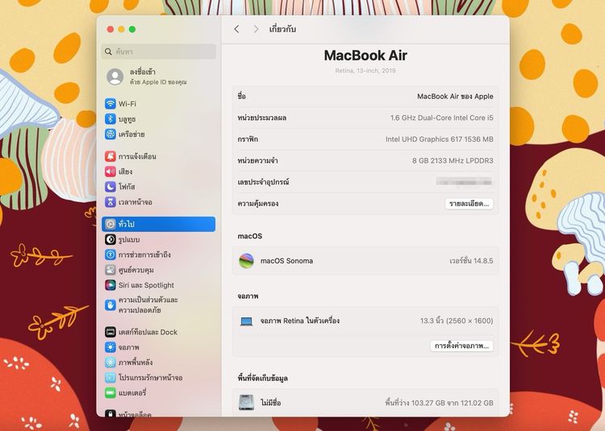This screenshot has width=605, height=431.
Task: Click the พื้นที่จัดเก็บข้อมูล section heading
Action: (x=263, y=378)
